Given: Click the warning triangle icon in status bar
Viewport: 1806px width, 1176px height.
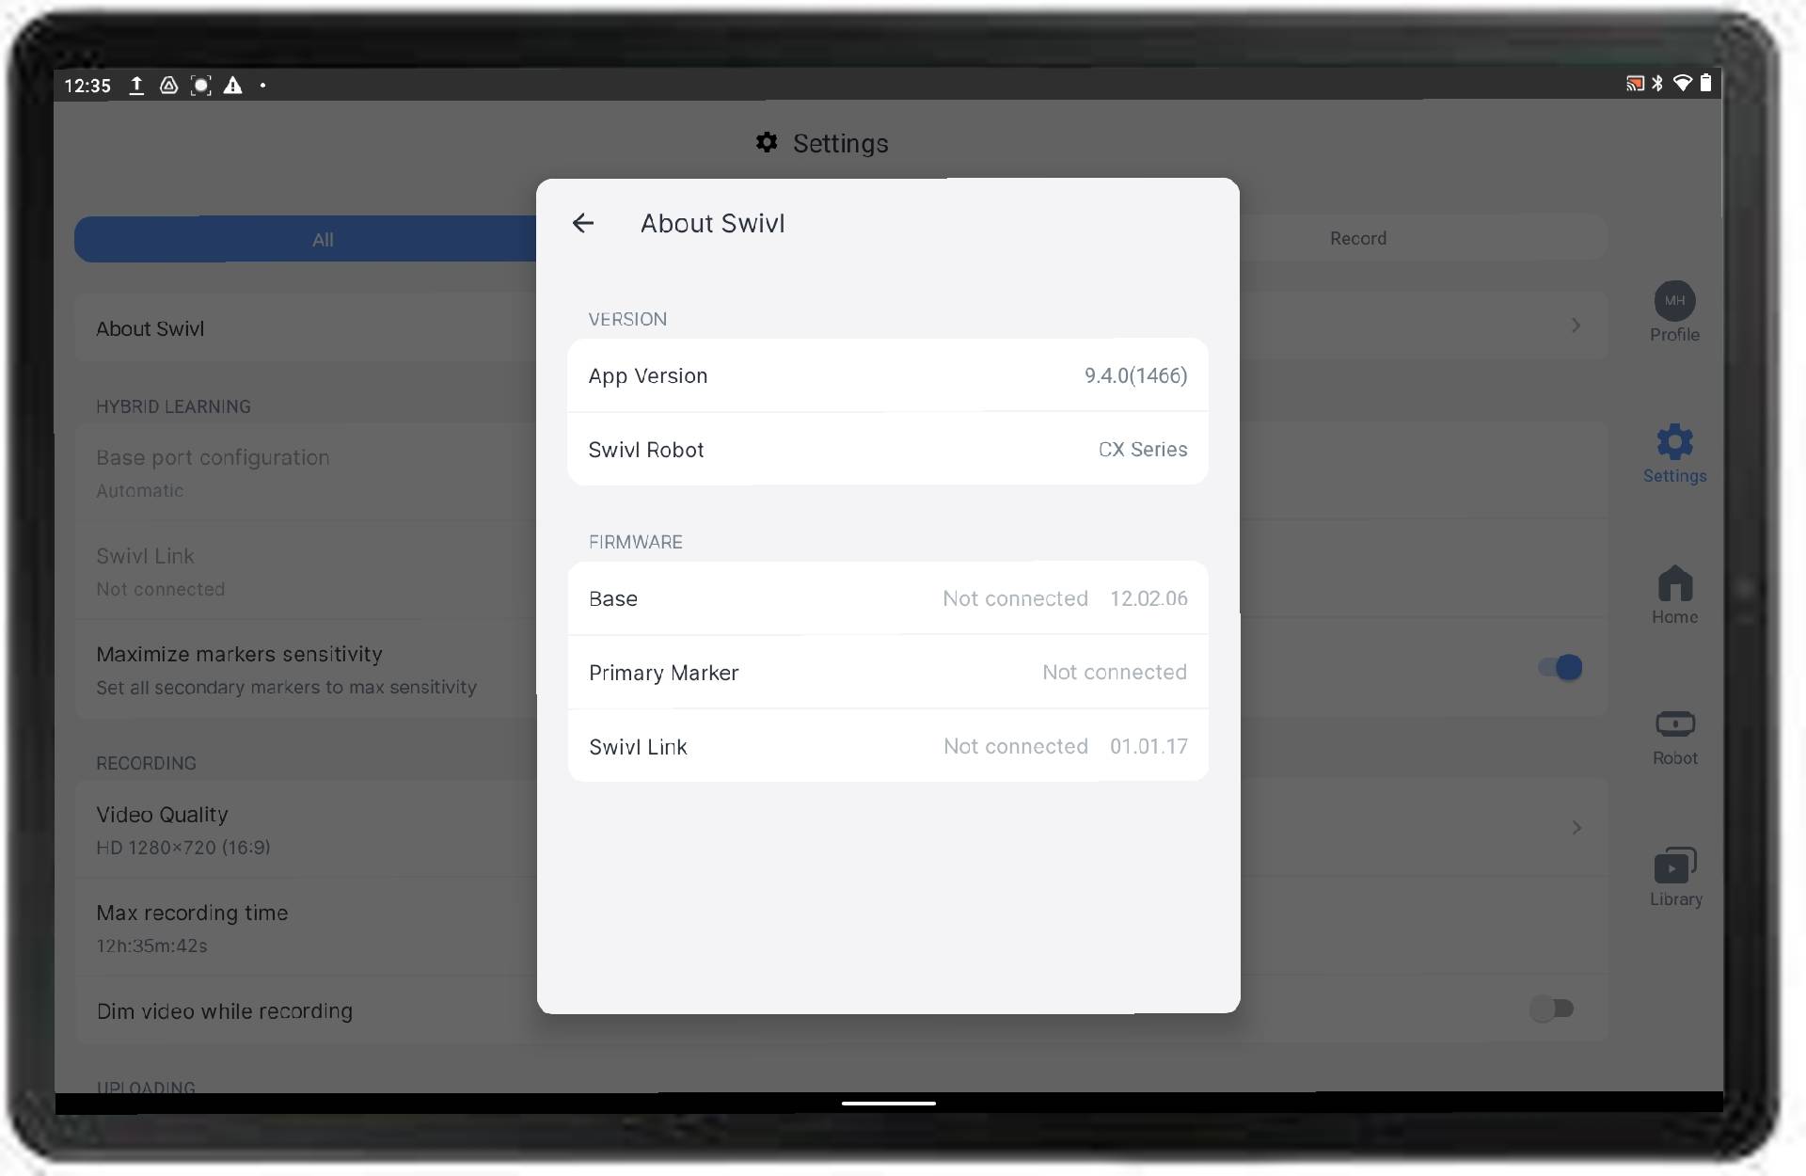Looking at the screenshot, I should (x=231, y=83).
